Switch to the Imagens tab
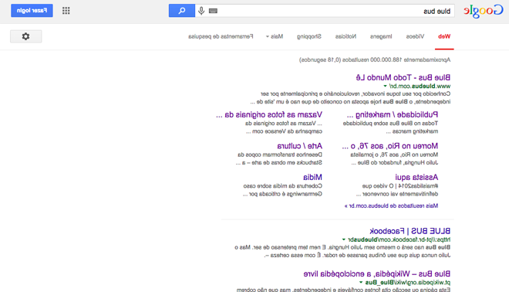The width and height of the screenshot is (509, 292). [381, 36]
